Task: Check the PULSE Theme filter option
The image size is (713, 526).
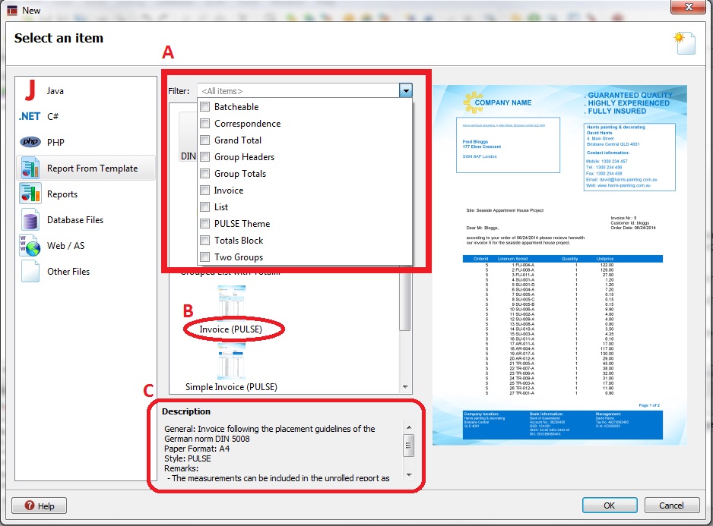Action: point(205,223)
